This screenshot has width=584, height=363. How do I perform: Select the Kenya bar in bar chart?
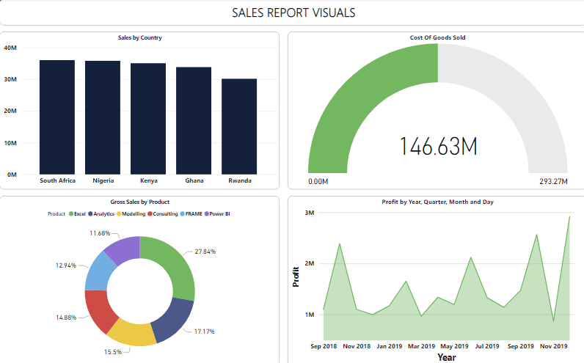[148, 119]
